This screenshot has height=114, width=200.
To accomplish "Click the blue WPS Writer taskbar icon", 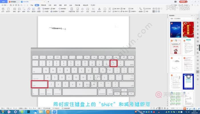I will pos(55,112).
